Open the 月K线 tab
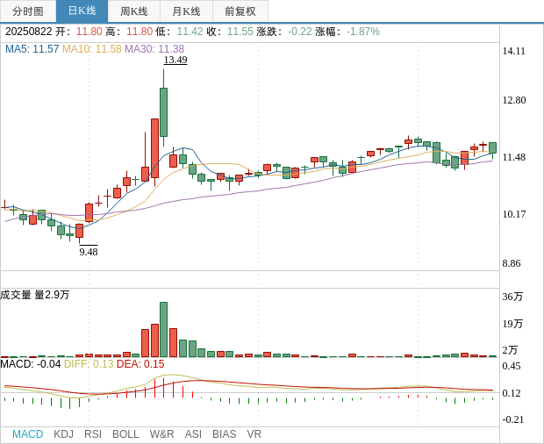Image resolution: width=544 pixels, height=444 pixels. pyautogui.click(x=186, y=11)
